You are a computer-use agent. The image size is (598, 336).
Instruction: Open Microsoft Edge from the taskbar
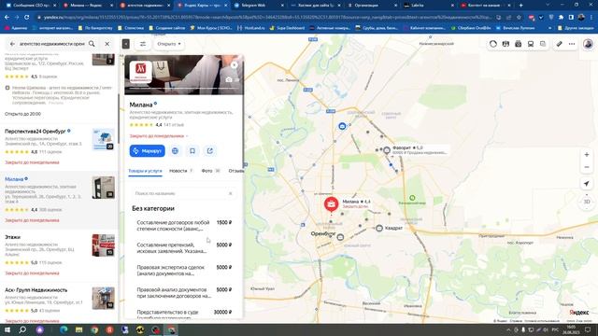point(64,329)
